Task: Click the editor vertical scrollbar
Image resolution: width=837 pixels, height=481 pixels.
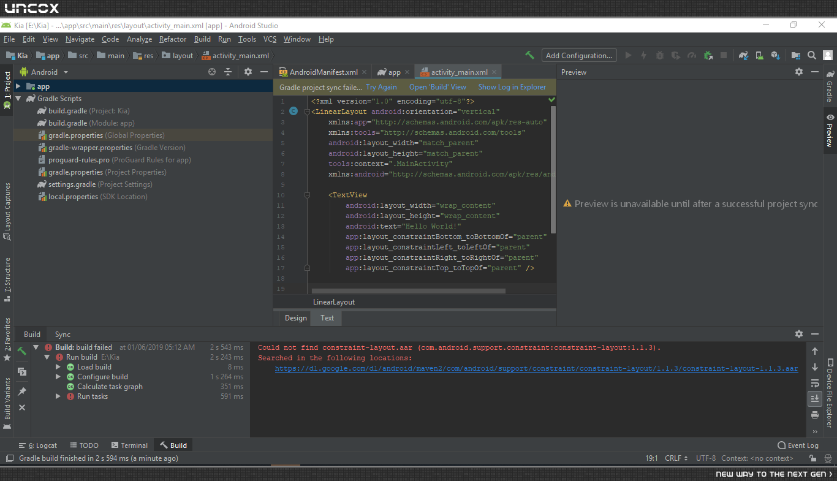Action: (553, 169)
